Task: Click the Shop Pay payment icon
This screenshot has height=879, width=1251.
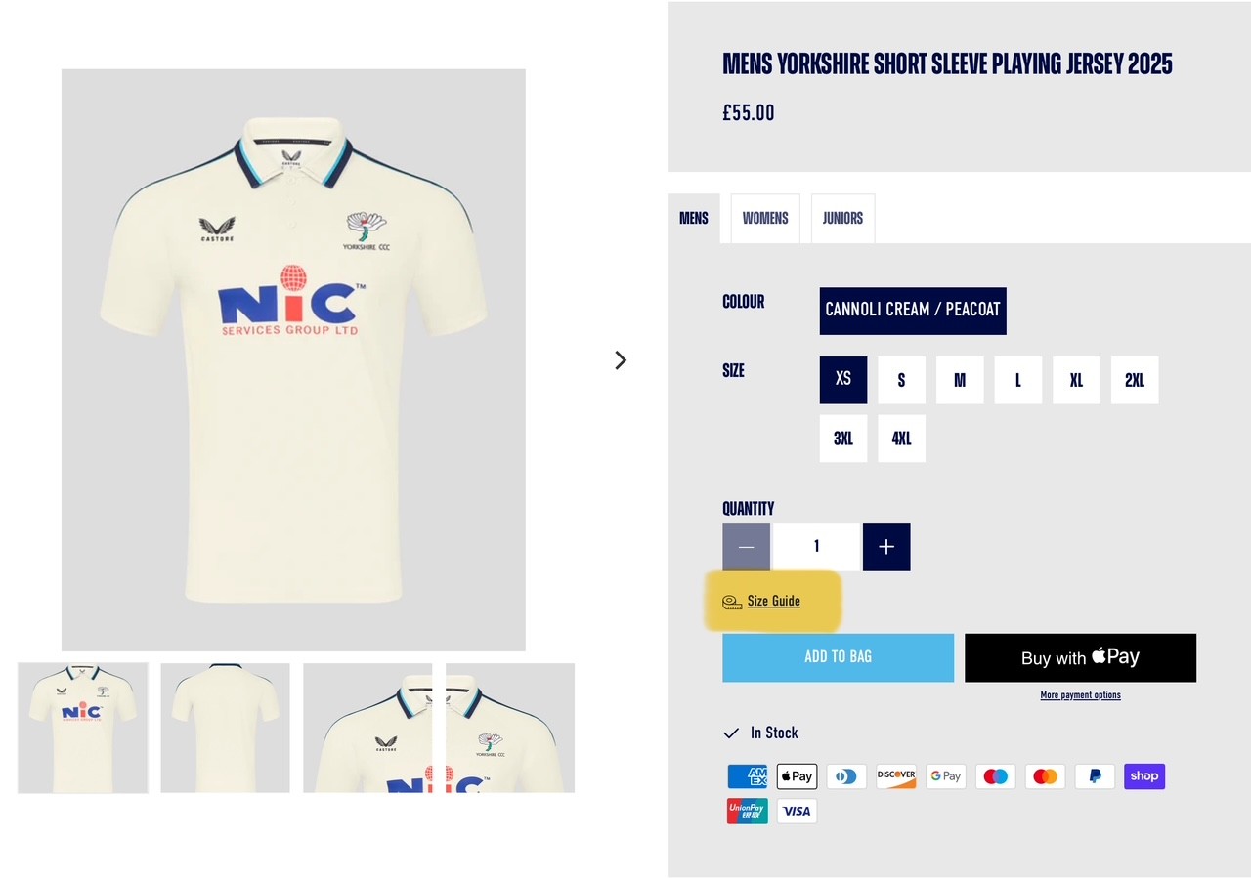Action: 1144,776
